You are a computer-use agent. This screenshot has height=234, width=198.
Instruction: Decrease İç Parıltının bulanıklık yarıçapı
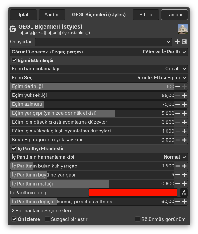[x=178, y=166]
